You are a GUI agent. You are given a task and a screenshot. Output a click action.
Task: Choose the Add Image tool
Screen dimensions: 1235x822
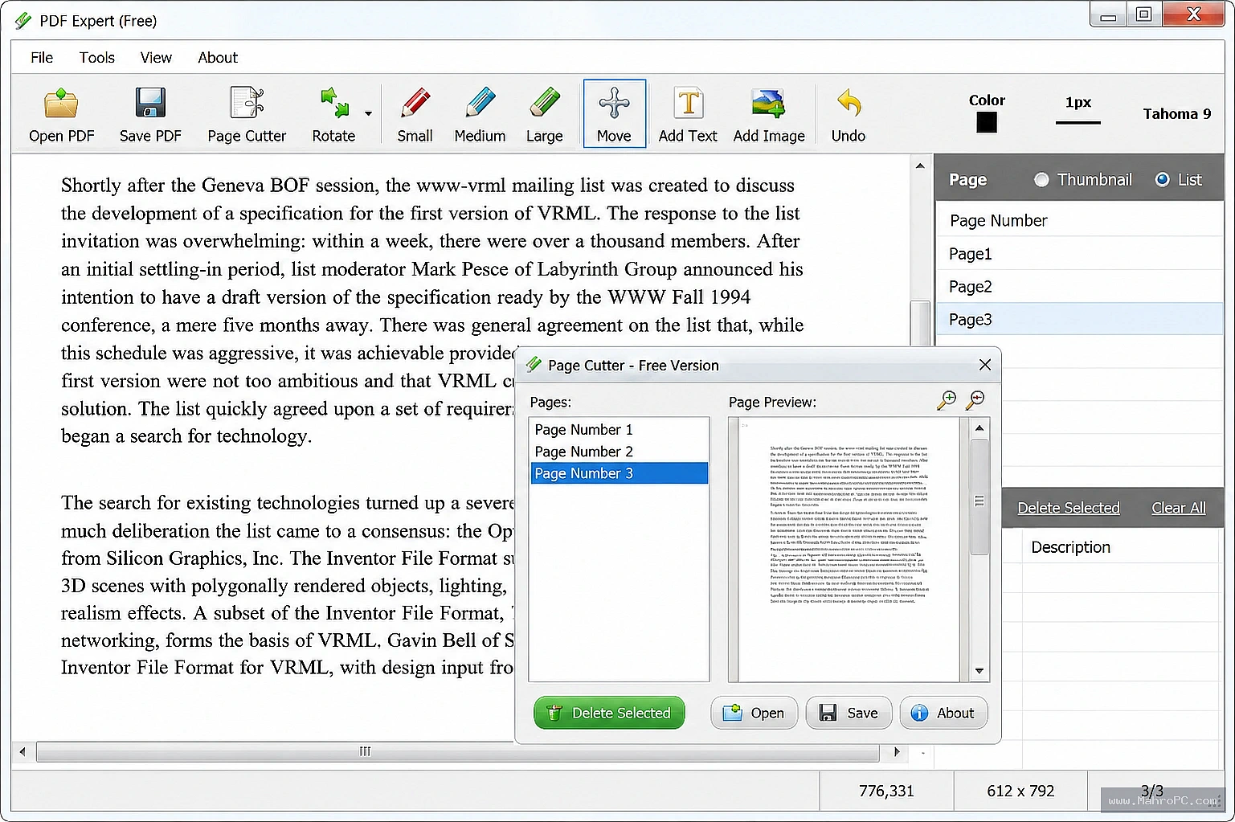point(769,113)
